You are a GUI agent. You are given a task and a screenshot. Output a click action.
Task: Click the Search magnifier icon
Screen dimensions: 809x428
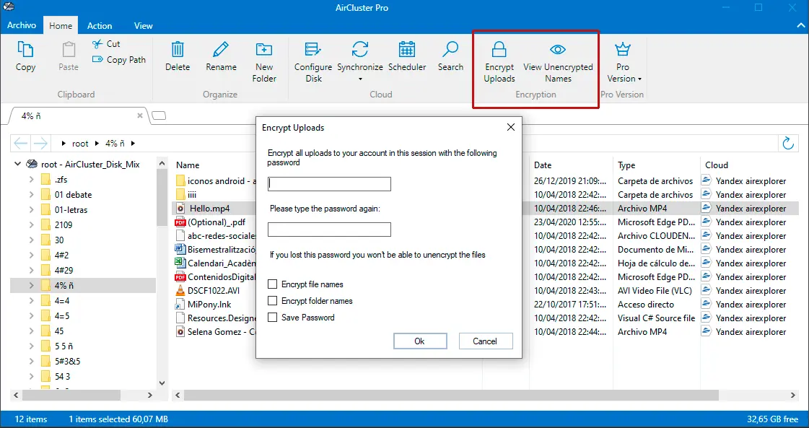(450, 50)
